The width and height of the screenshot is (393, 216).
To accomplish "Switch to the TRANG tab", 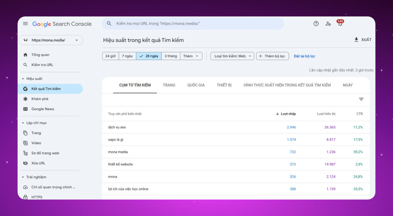I will (x=169, y=85).
